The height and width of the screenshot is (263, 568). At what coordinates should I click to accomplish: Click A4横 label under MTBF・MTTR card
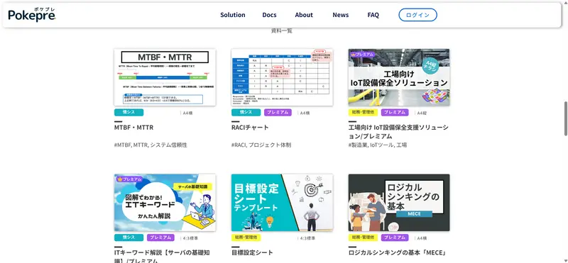[x=187, y=113]
